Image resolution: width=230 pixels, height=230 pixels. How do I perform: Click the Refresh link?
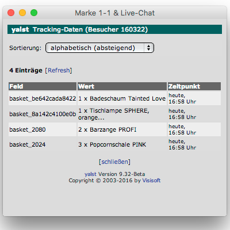[59, 70]
